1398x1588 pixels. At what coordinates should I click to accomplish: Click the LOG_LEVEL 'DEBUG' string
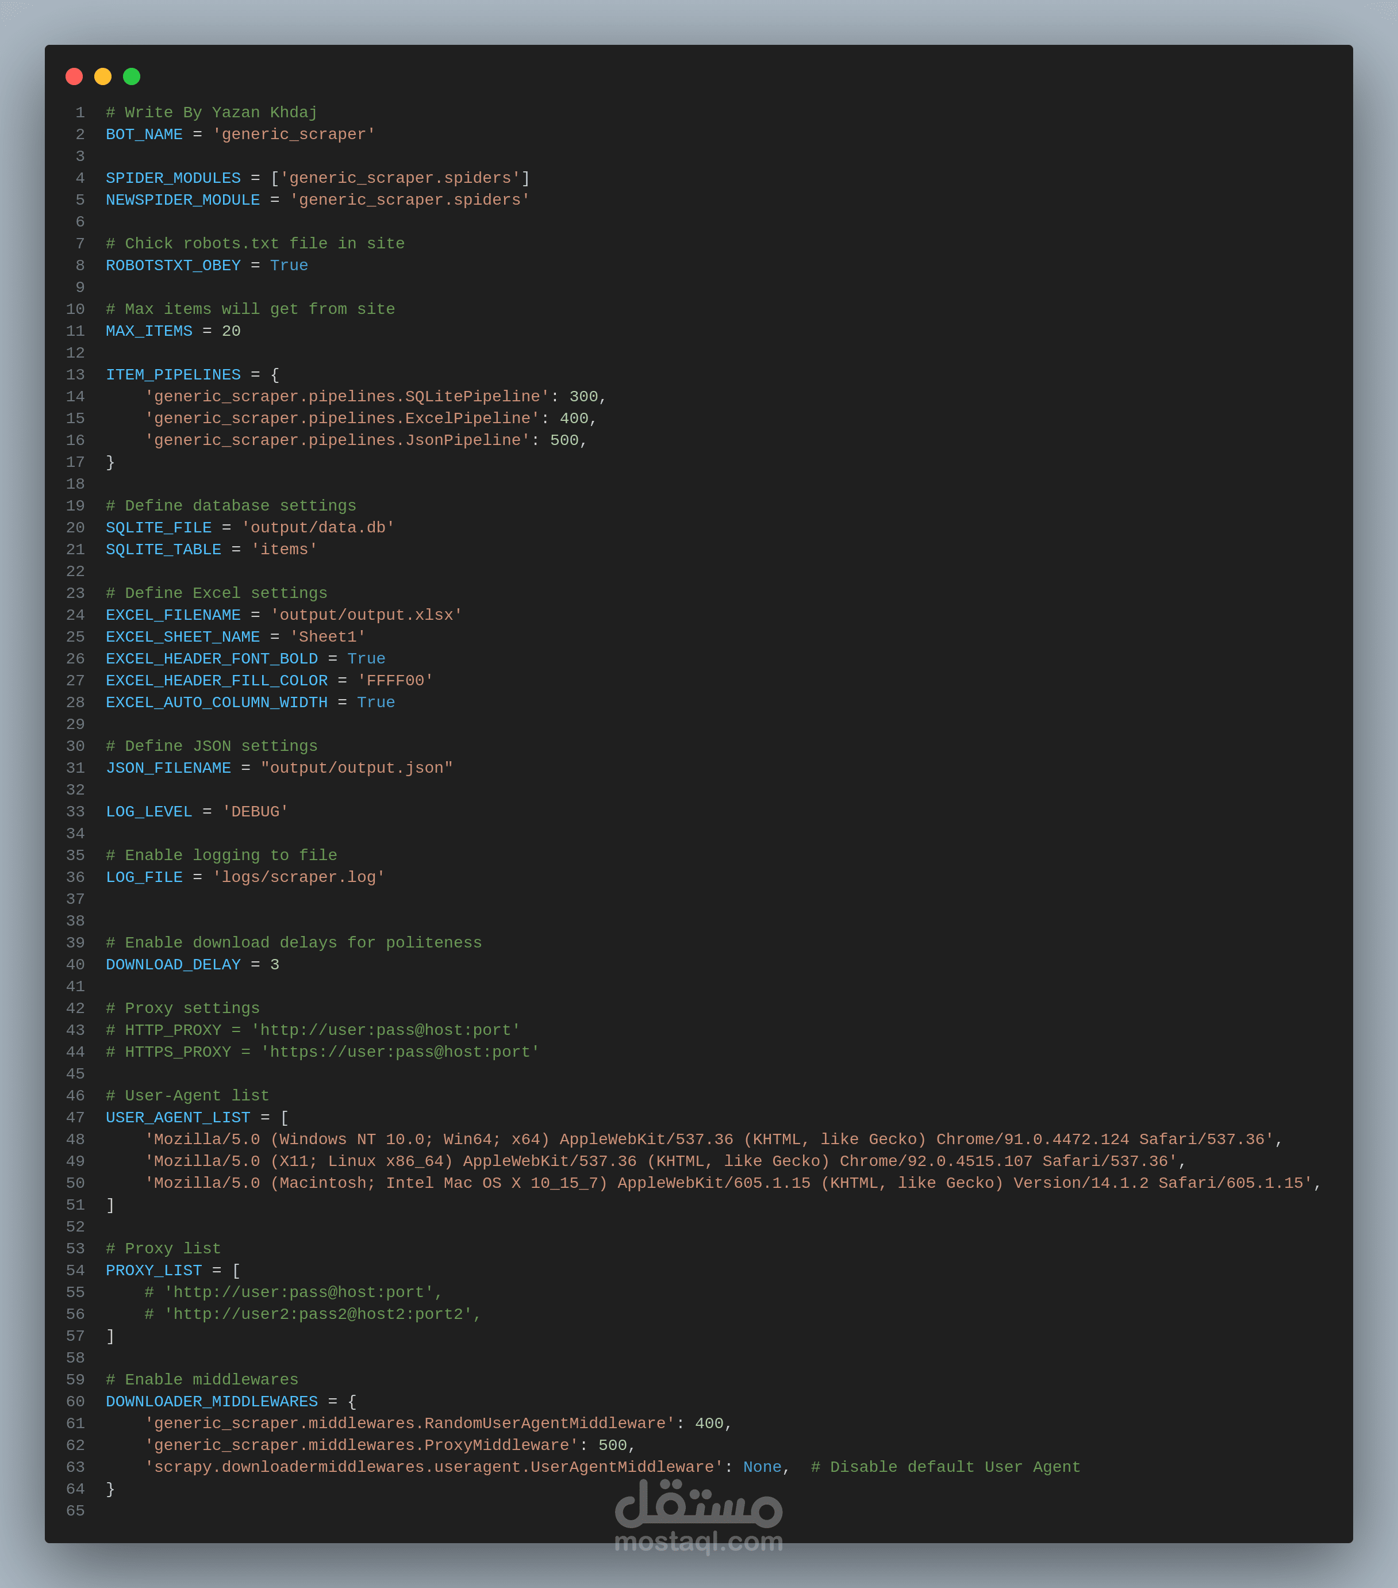tap(255, 812)
